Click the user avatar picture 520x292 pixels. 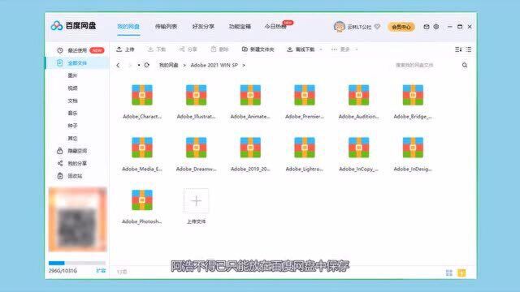tap(340, 27)
